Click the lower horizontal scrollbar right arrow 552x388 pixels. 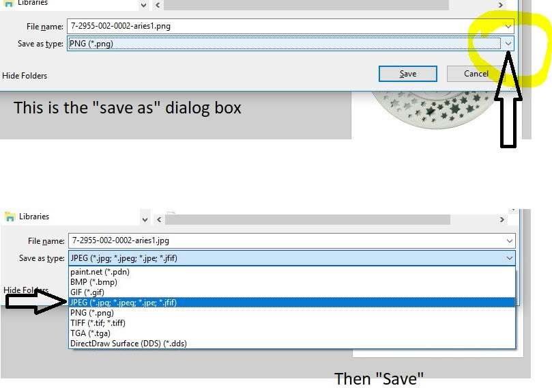[502, 219]
